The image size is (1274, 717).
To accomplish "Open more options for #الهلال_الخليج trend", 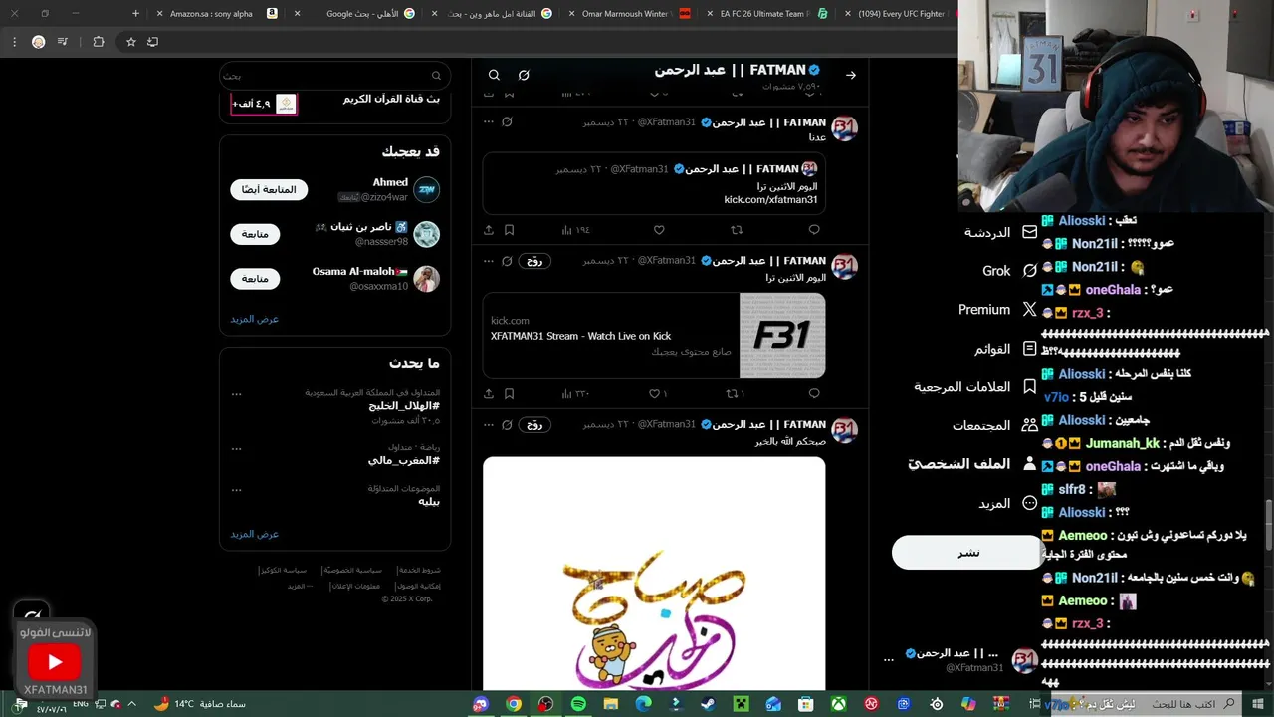I will click(236, 394).
